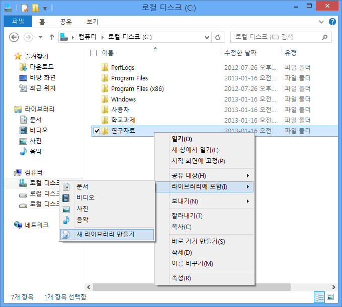The width and height of the screenshot is (342, 307).
Task: Open the 파일 ribbon tab
Action: click(x=18, y=21)
